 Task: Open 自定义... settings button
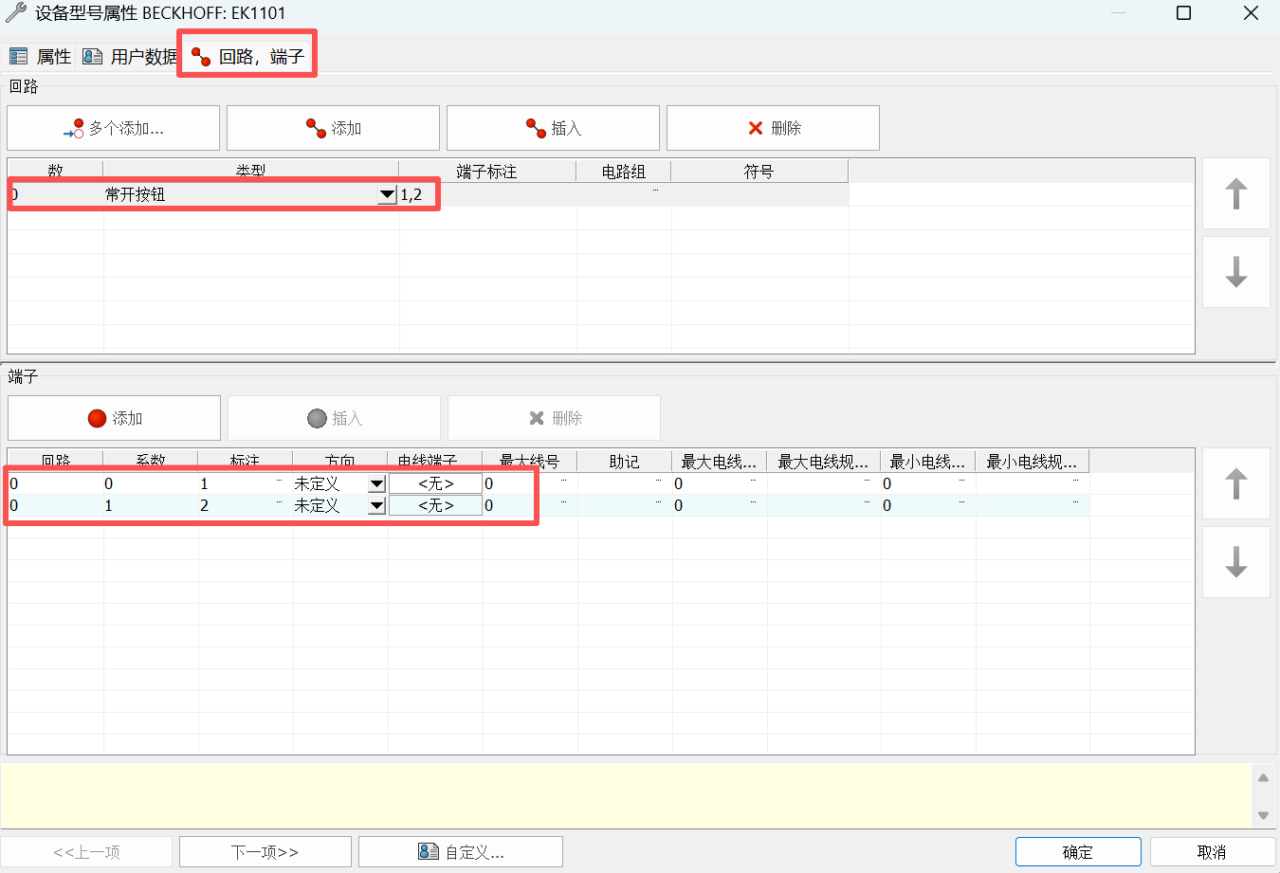click(461, 852)
